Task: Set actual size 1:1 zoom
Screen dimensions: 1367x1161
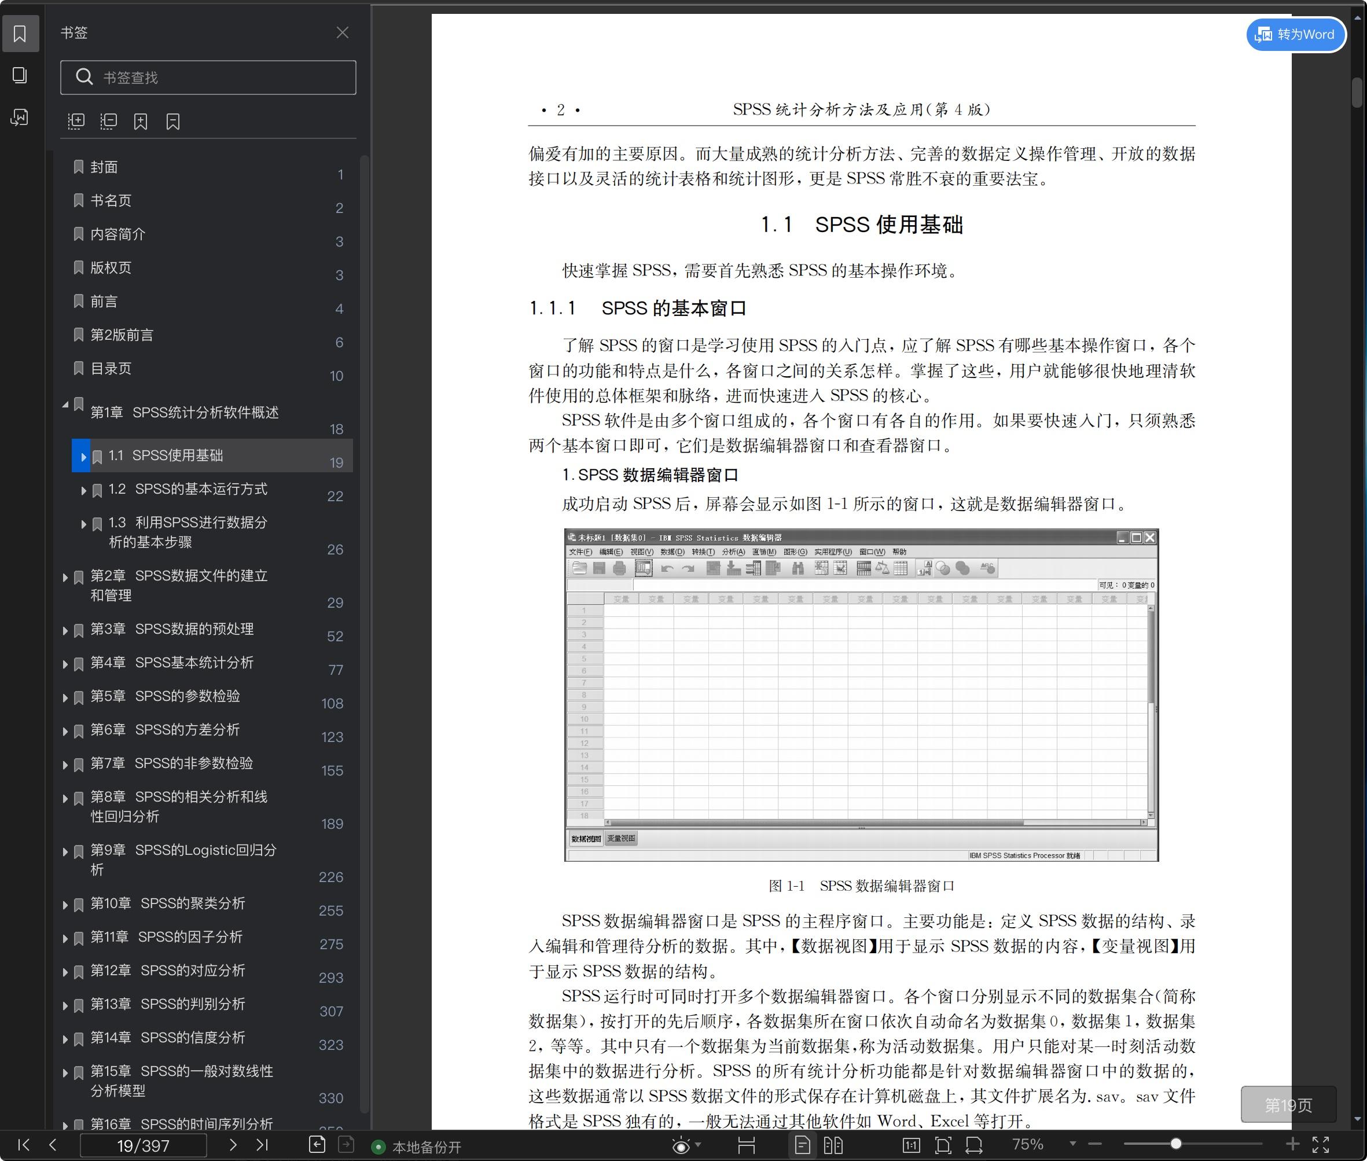Action: (911, 1145)
